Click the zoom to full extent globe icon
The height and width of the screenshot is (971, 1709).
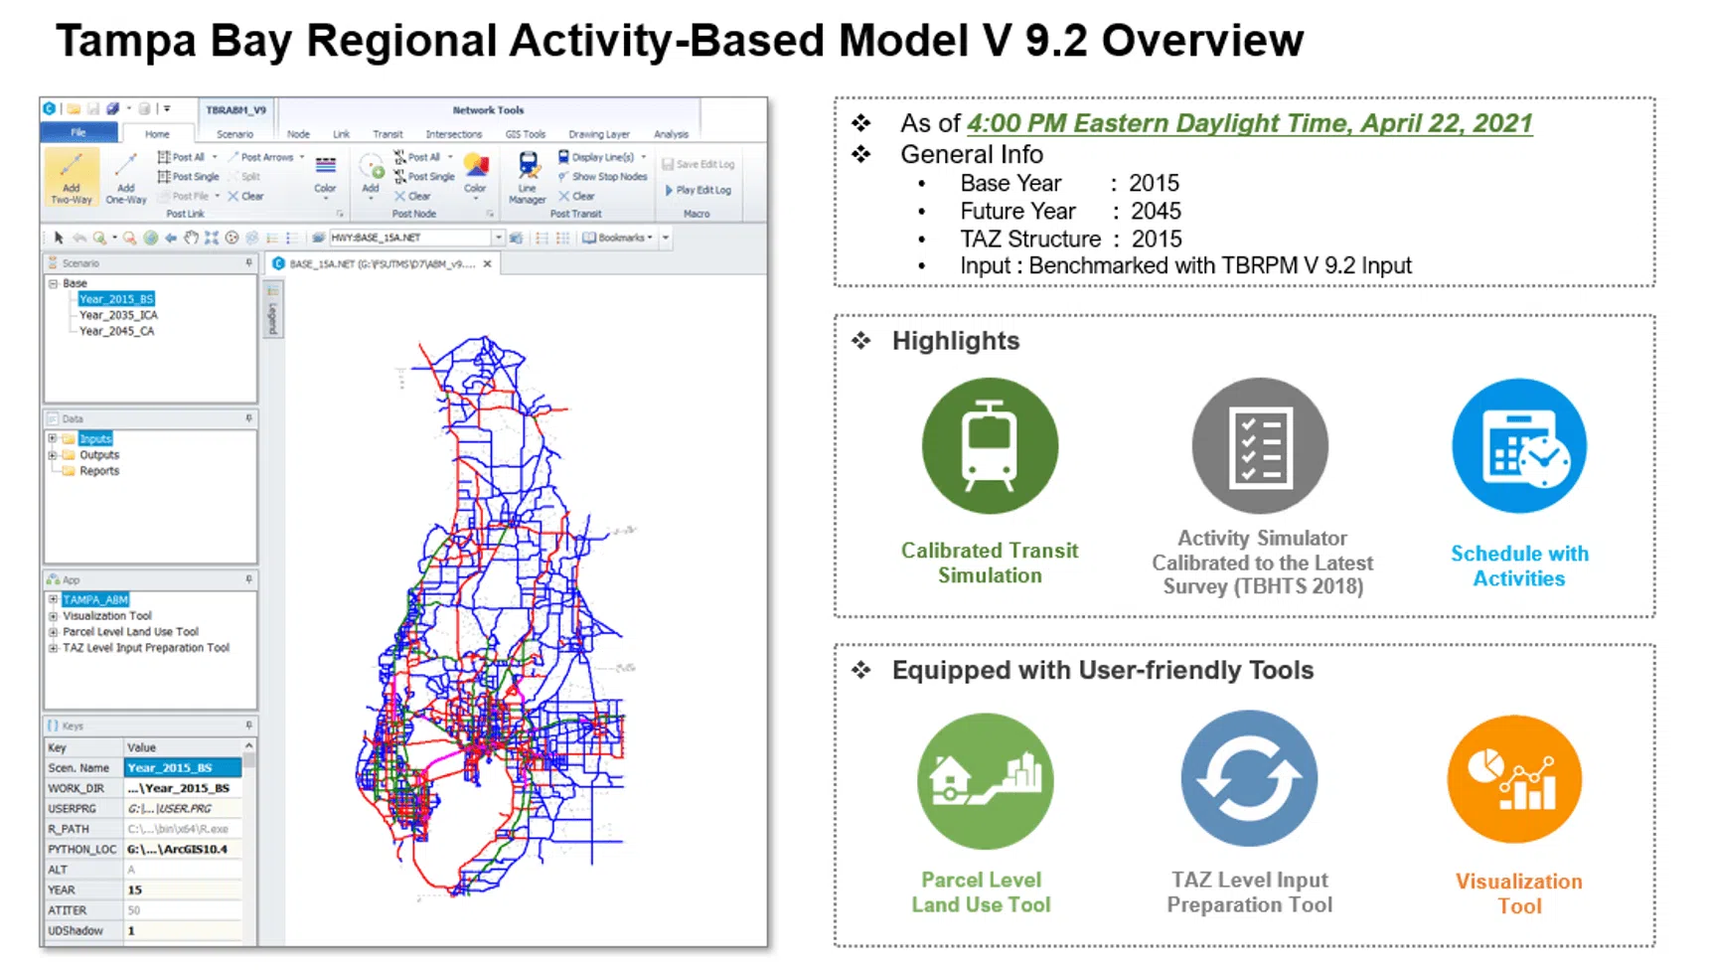[x=150, y=239]
